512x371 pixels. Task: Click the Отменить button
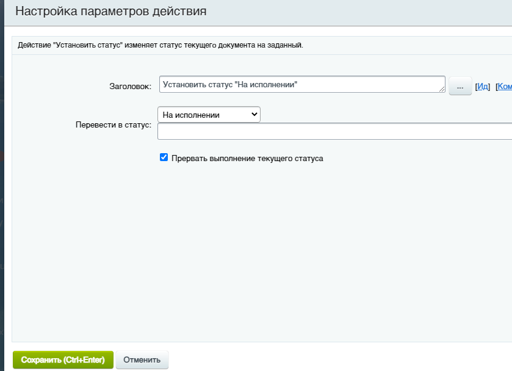(x=142, y=360)
